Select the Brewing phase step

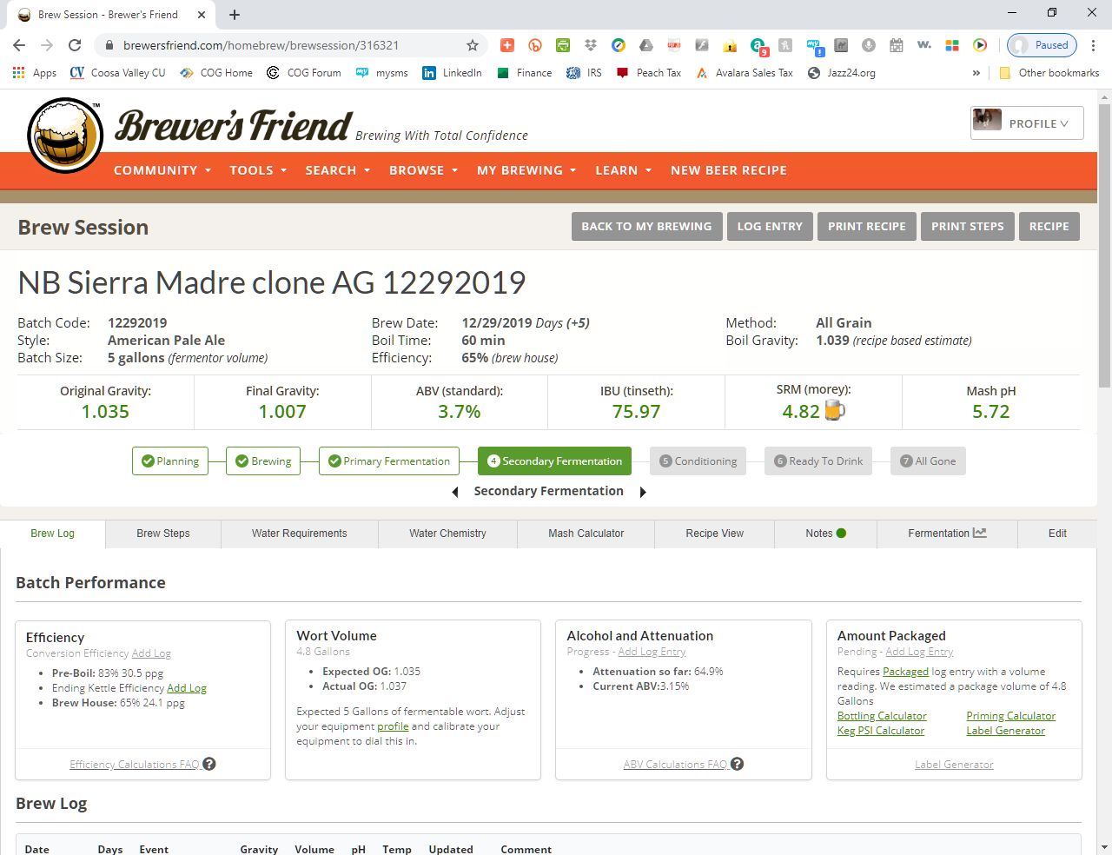pyautogui.click(x=263, y=461)
